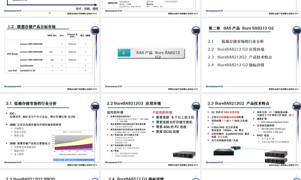Image resolution: width=301 pixels, height=180 pixels.
Task: Click the SAS 产品 Sure SAS212 G2 label beside the badge
Action: point(158,55)
